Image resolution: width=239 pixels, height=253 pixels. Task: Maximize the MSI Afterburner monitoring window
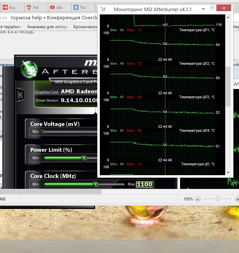coord(212,8)
